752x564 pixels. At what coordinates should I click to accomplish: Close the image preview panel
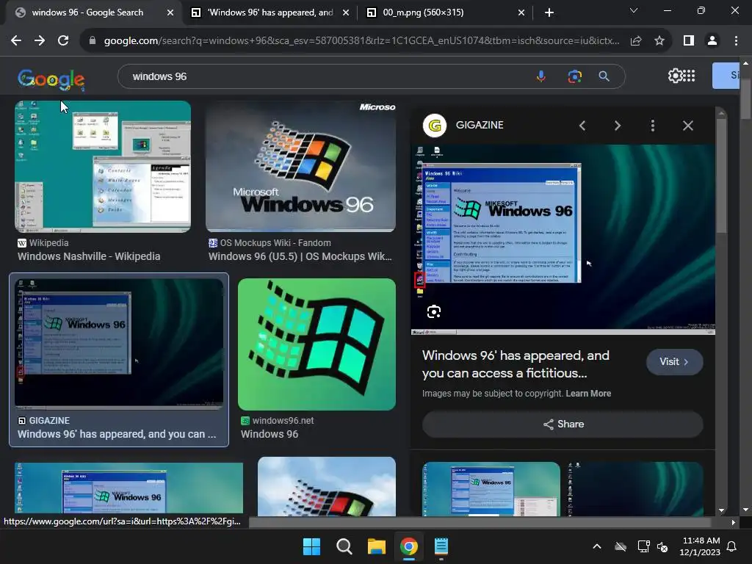[x=687, y=126]
